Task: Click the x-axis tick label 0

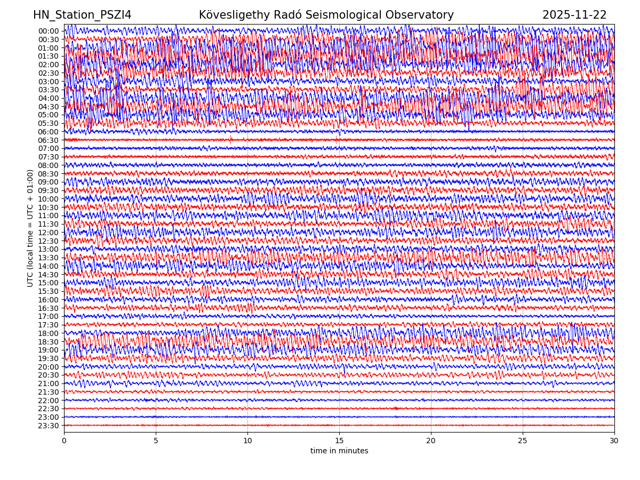Action: point(64,441)
